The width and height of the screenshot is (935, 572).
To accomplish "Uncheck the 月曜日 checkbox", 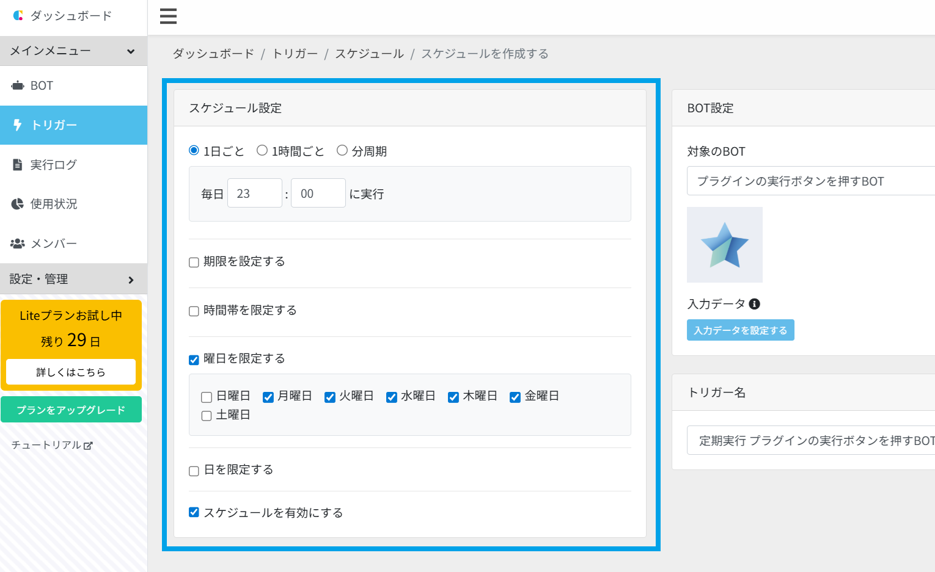I will pyautogui.click(x=268, y=397).
